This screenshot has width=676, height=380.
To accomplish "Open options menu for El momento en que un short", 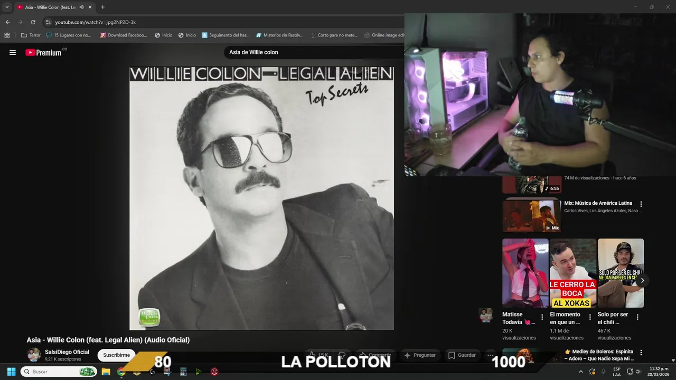I will [590, 317].
